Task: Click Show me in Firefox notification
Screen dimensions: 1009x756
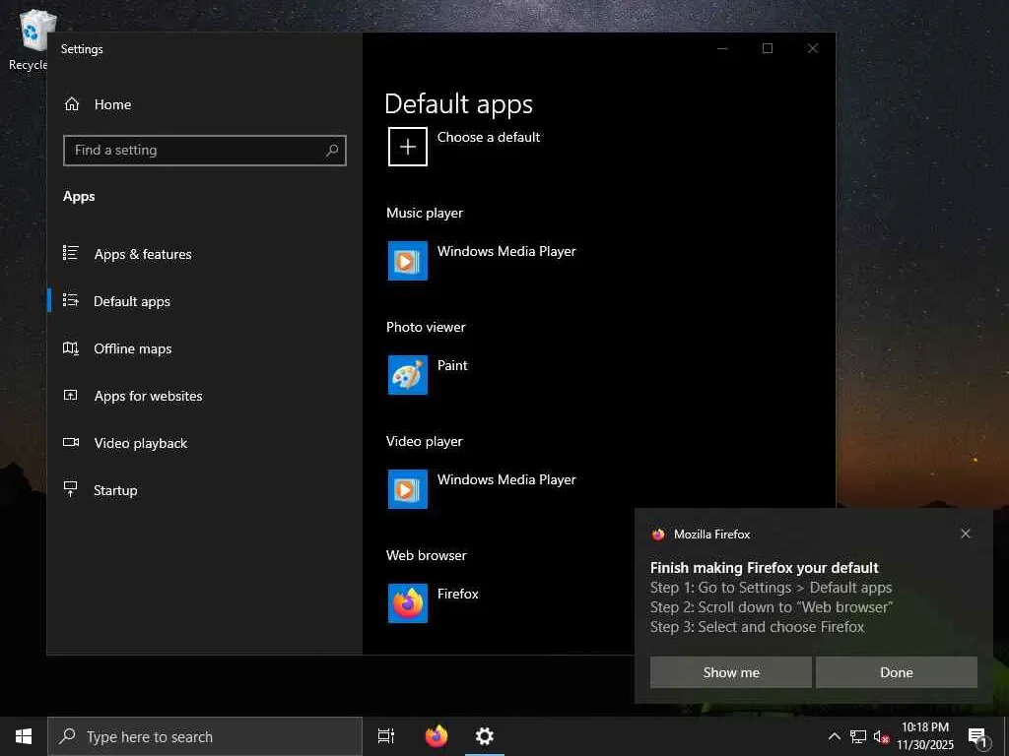Action: tap(730, 672)
